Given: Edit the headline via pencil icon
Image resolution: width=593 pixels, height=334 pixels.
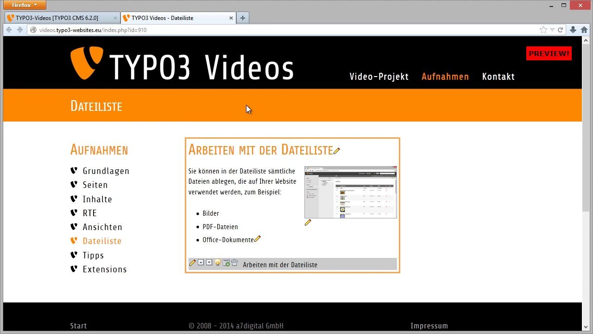Looking at the screenshot, I should pyautogui.click(x=337, y=151).
